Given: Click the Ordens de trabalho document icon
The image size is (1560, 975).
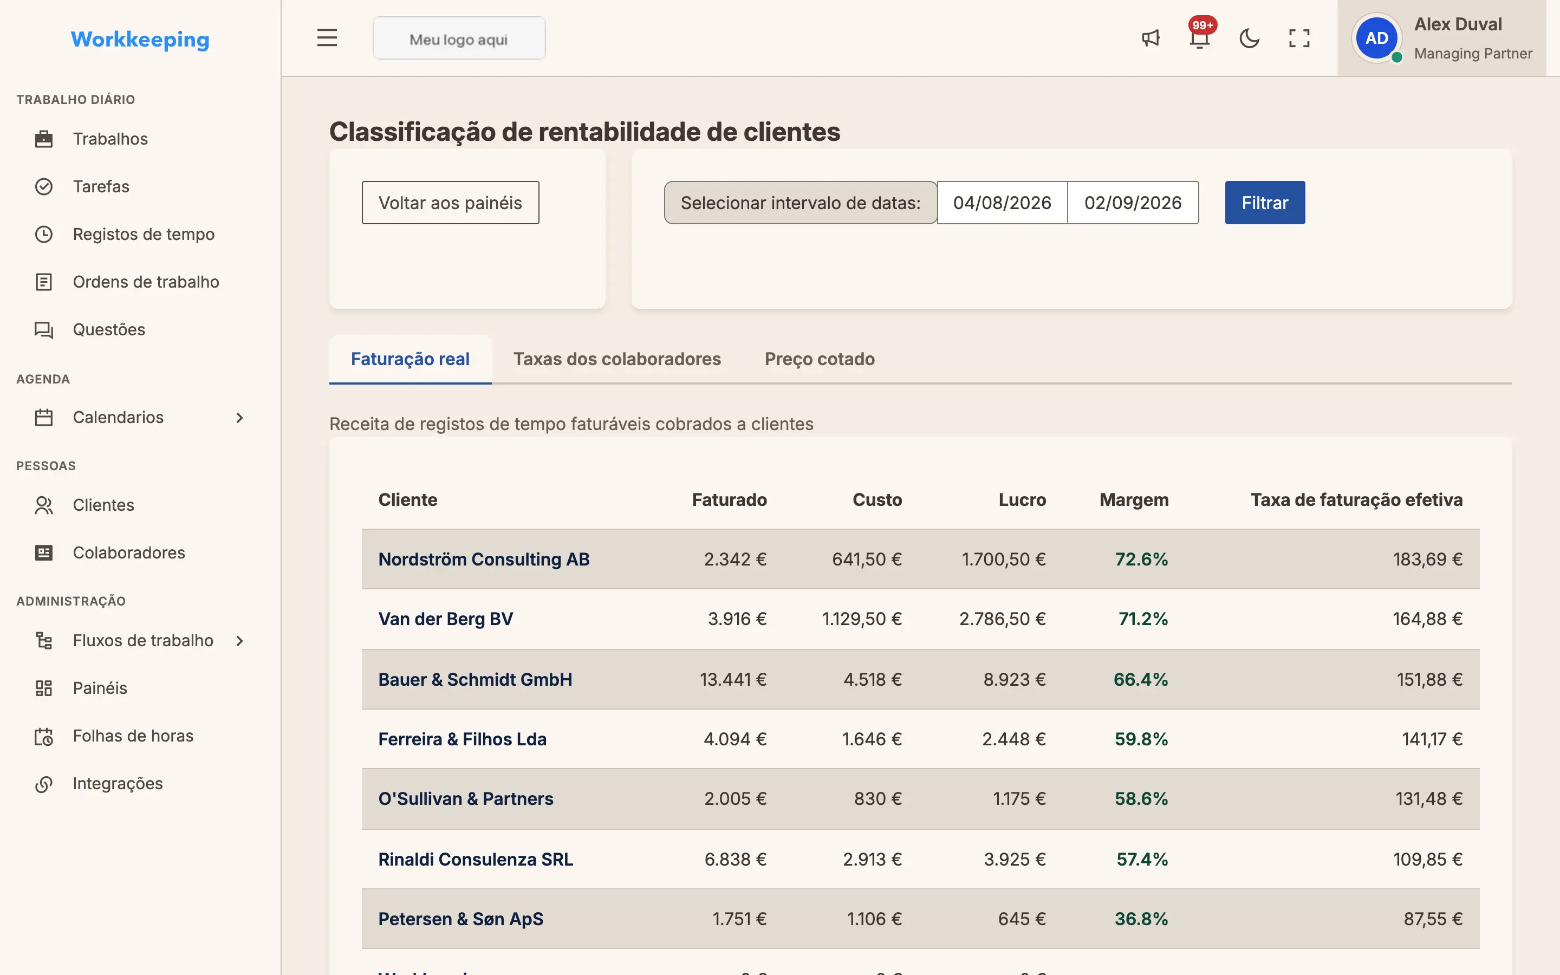Looking at the screenshot, I should coord(44,282).
